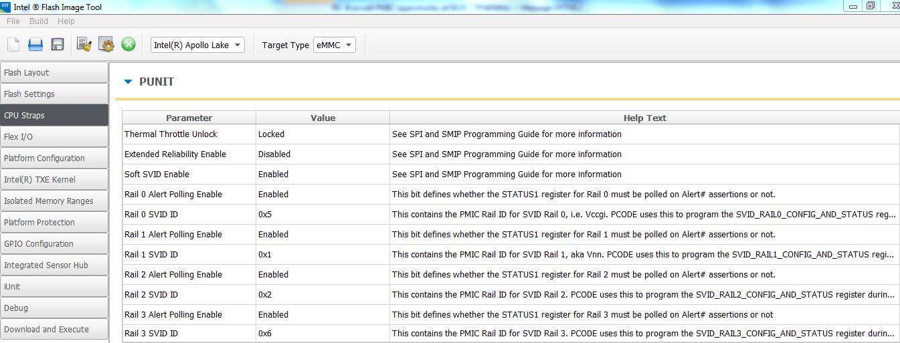Click the Rail 0 SVID ID value 0x5

click(323, 215)
